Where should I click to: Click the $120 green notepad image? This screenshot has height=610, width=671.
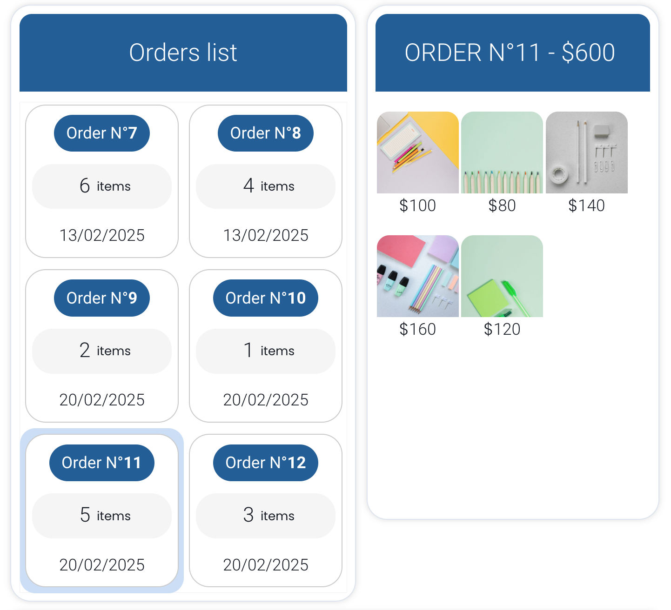[502, 276]
